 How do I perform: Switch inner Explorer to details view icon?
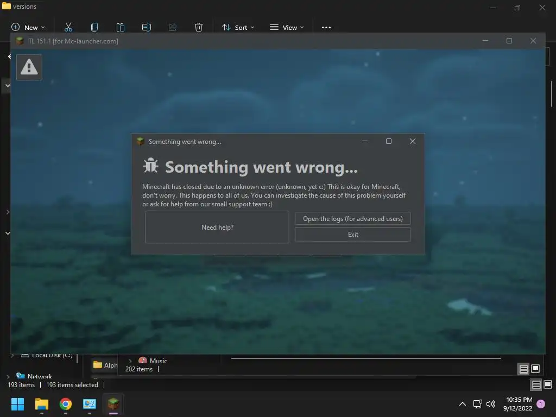pos(524,369)
